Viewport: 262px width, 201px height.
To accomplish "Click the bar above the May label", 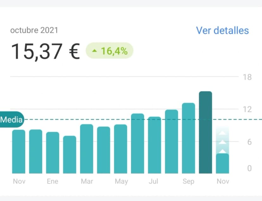I will pos(121,149).
